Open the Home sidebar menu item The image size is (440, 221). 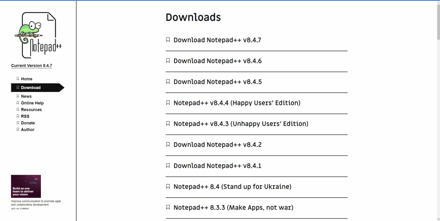click(27, 79)
